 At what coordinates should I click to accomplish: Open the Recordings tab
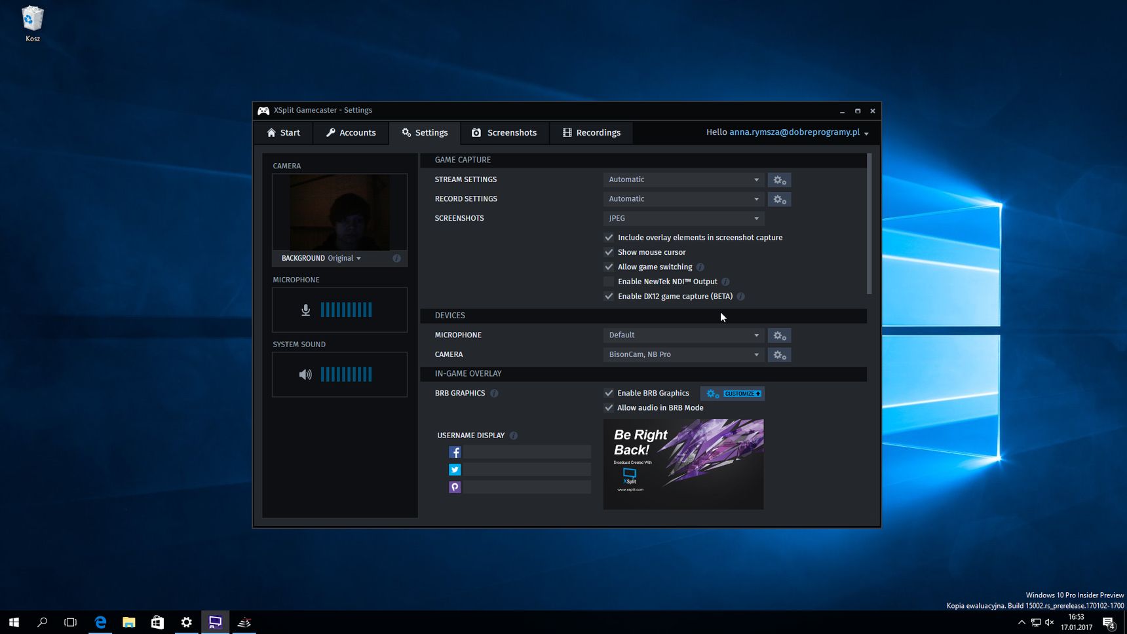(x=591, y=133)
